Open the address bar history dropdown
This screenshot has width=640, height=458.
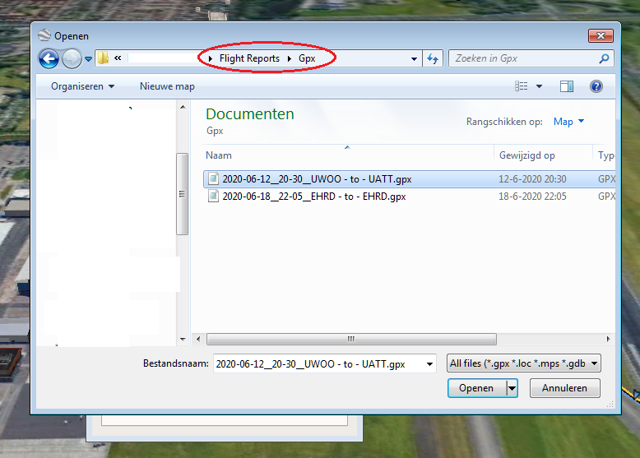[414, 58]
